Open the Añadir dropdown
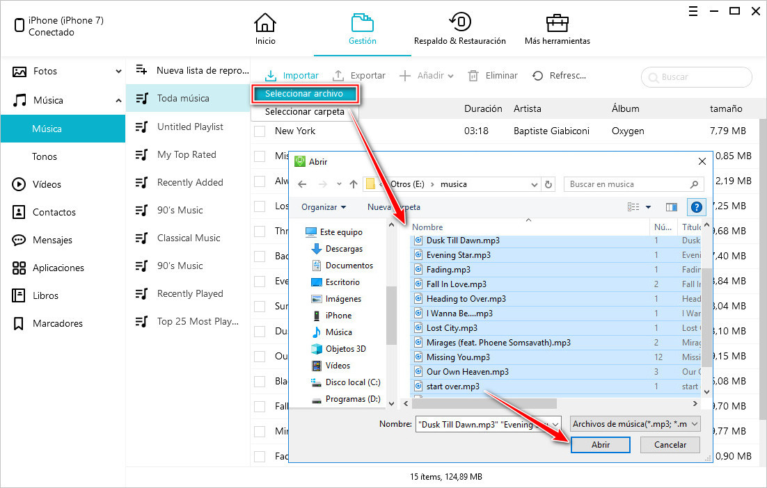Image resolution: width=767 pixels, height=488 pixels. click(x=427, y=76)
